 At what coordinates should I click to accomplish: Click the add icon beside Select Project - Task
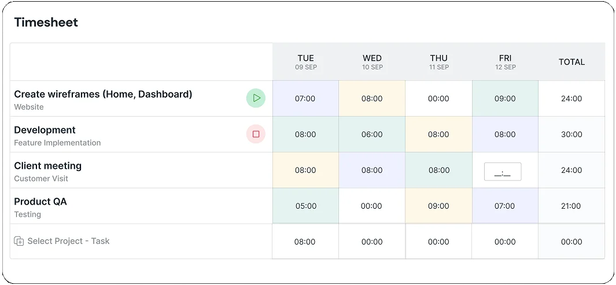[19, 241]
